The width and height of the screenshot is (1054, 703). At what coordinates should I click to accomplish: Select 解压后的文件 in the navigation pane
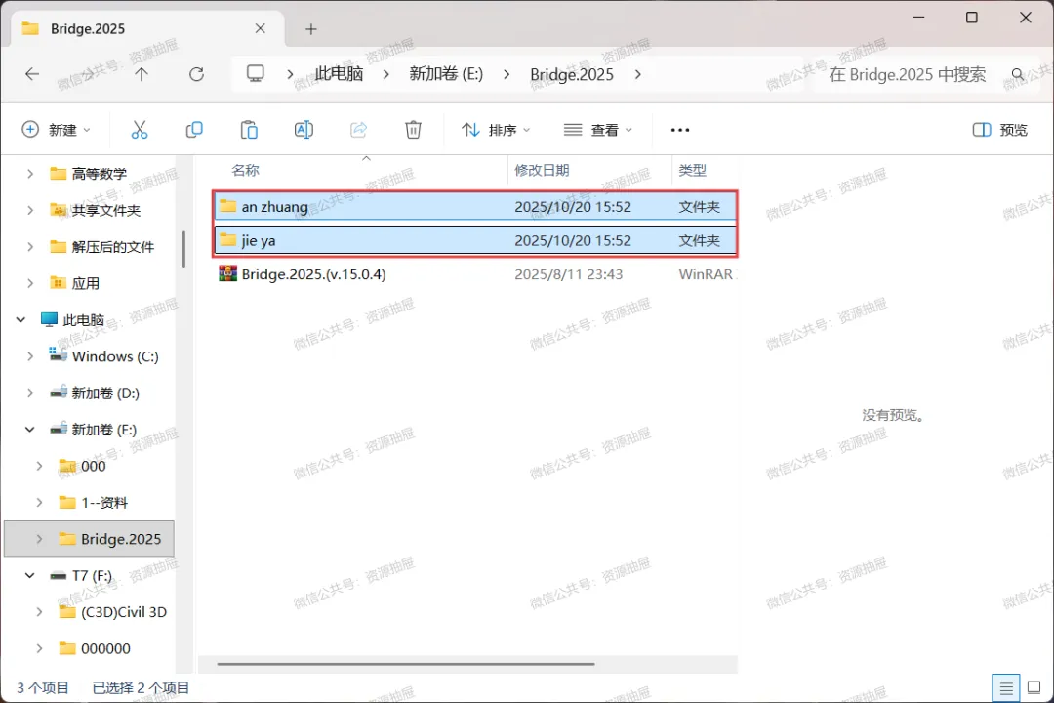[x=113, y=247]
